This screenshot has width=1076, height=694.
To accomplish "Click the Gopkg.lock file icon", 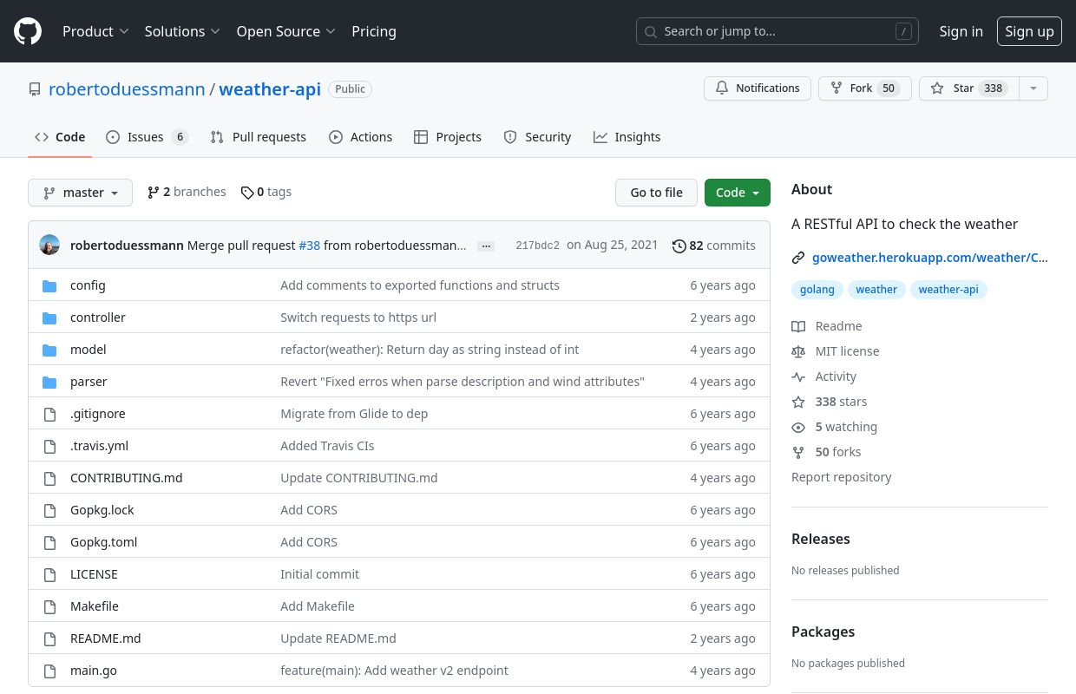I will [x=50, y=510].
